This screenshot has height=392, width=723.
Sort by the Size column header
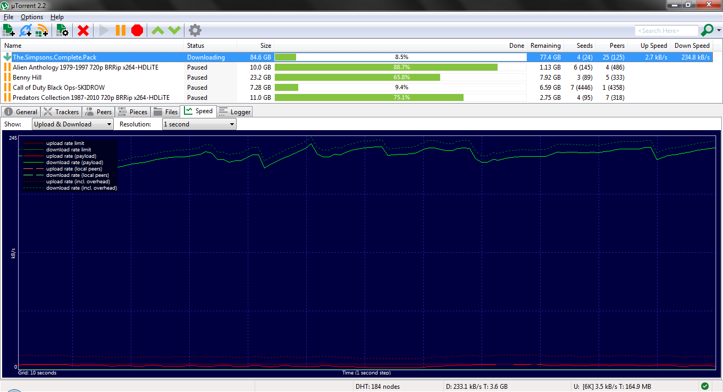click(x=255, y=46)
